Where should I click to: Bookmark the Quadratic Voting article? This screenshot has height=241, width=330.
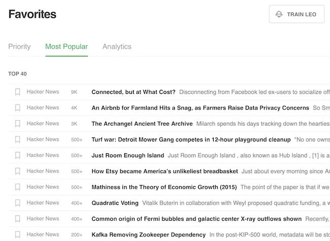(17, 203)
